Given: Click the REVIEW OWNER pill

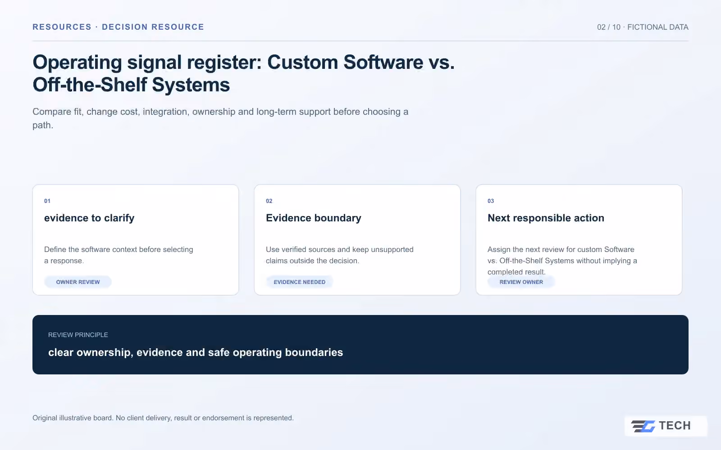Looking at the screenshot, I should click(521, 282).
